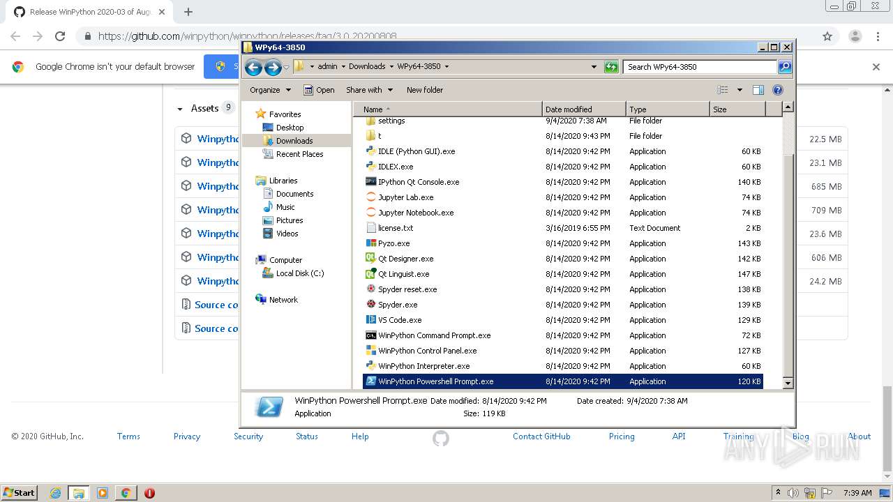This screenshot has height=502, width=893.
Task: Select the IDLEX.exe file icon
Action: (x=371, y=167)
